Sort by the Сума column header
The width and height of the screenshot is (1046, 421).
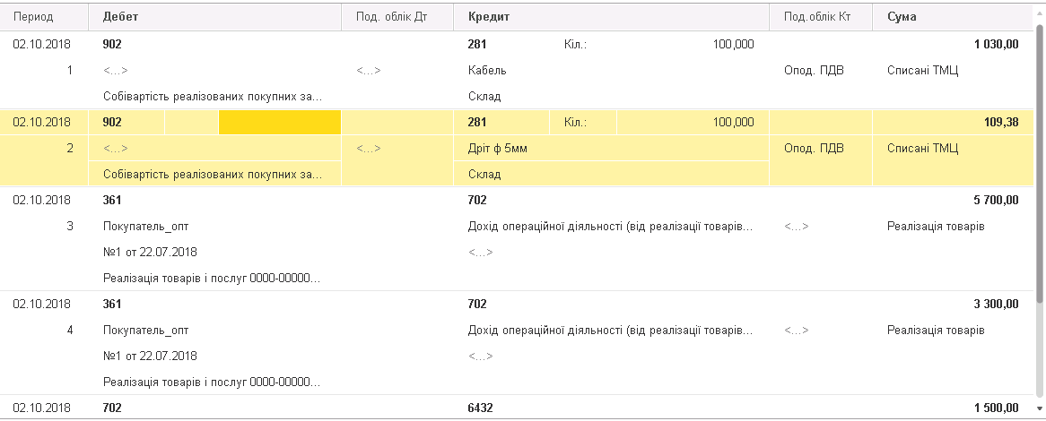(902, 17)
